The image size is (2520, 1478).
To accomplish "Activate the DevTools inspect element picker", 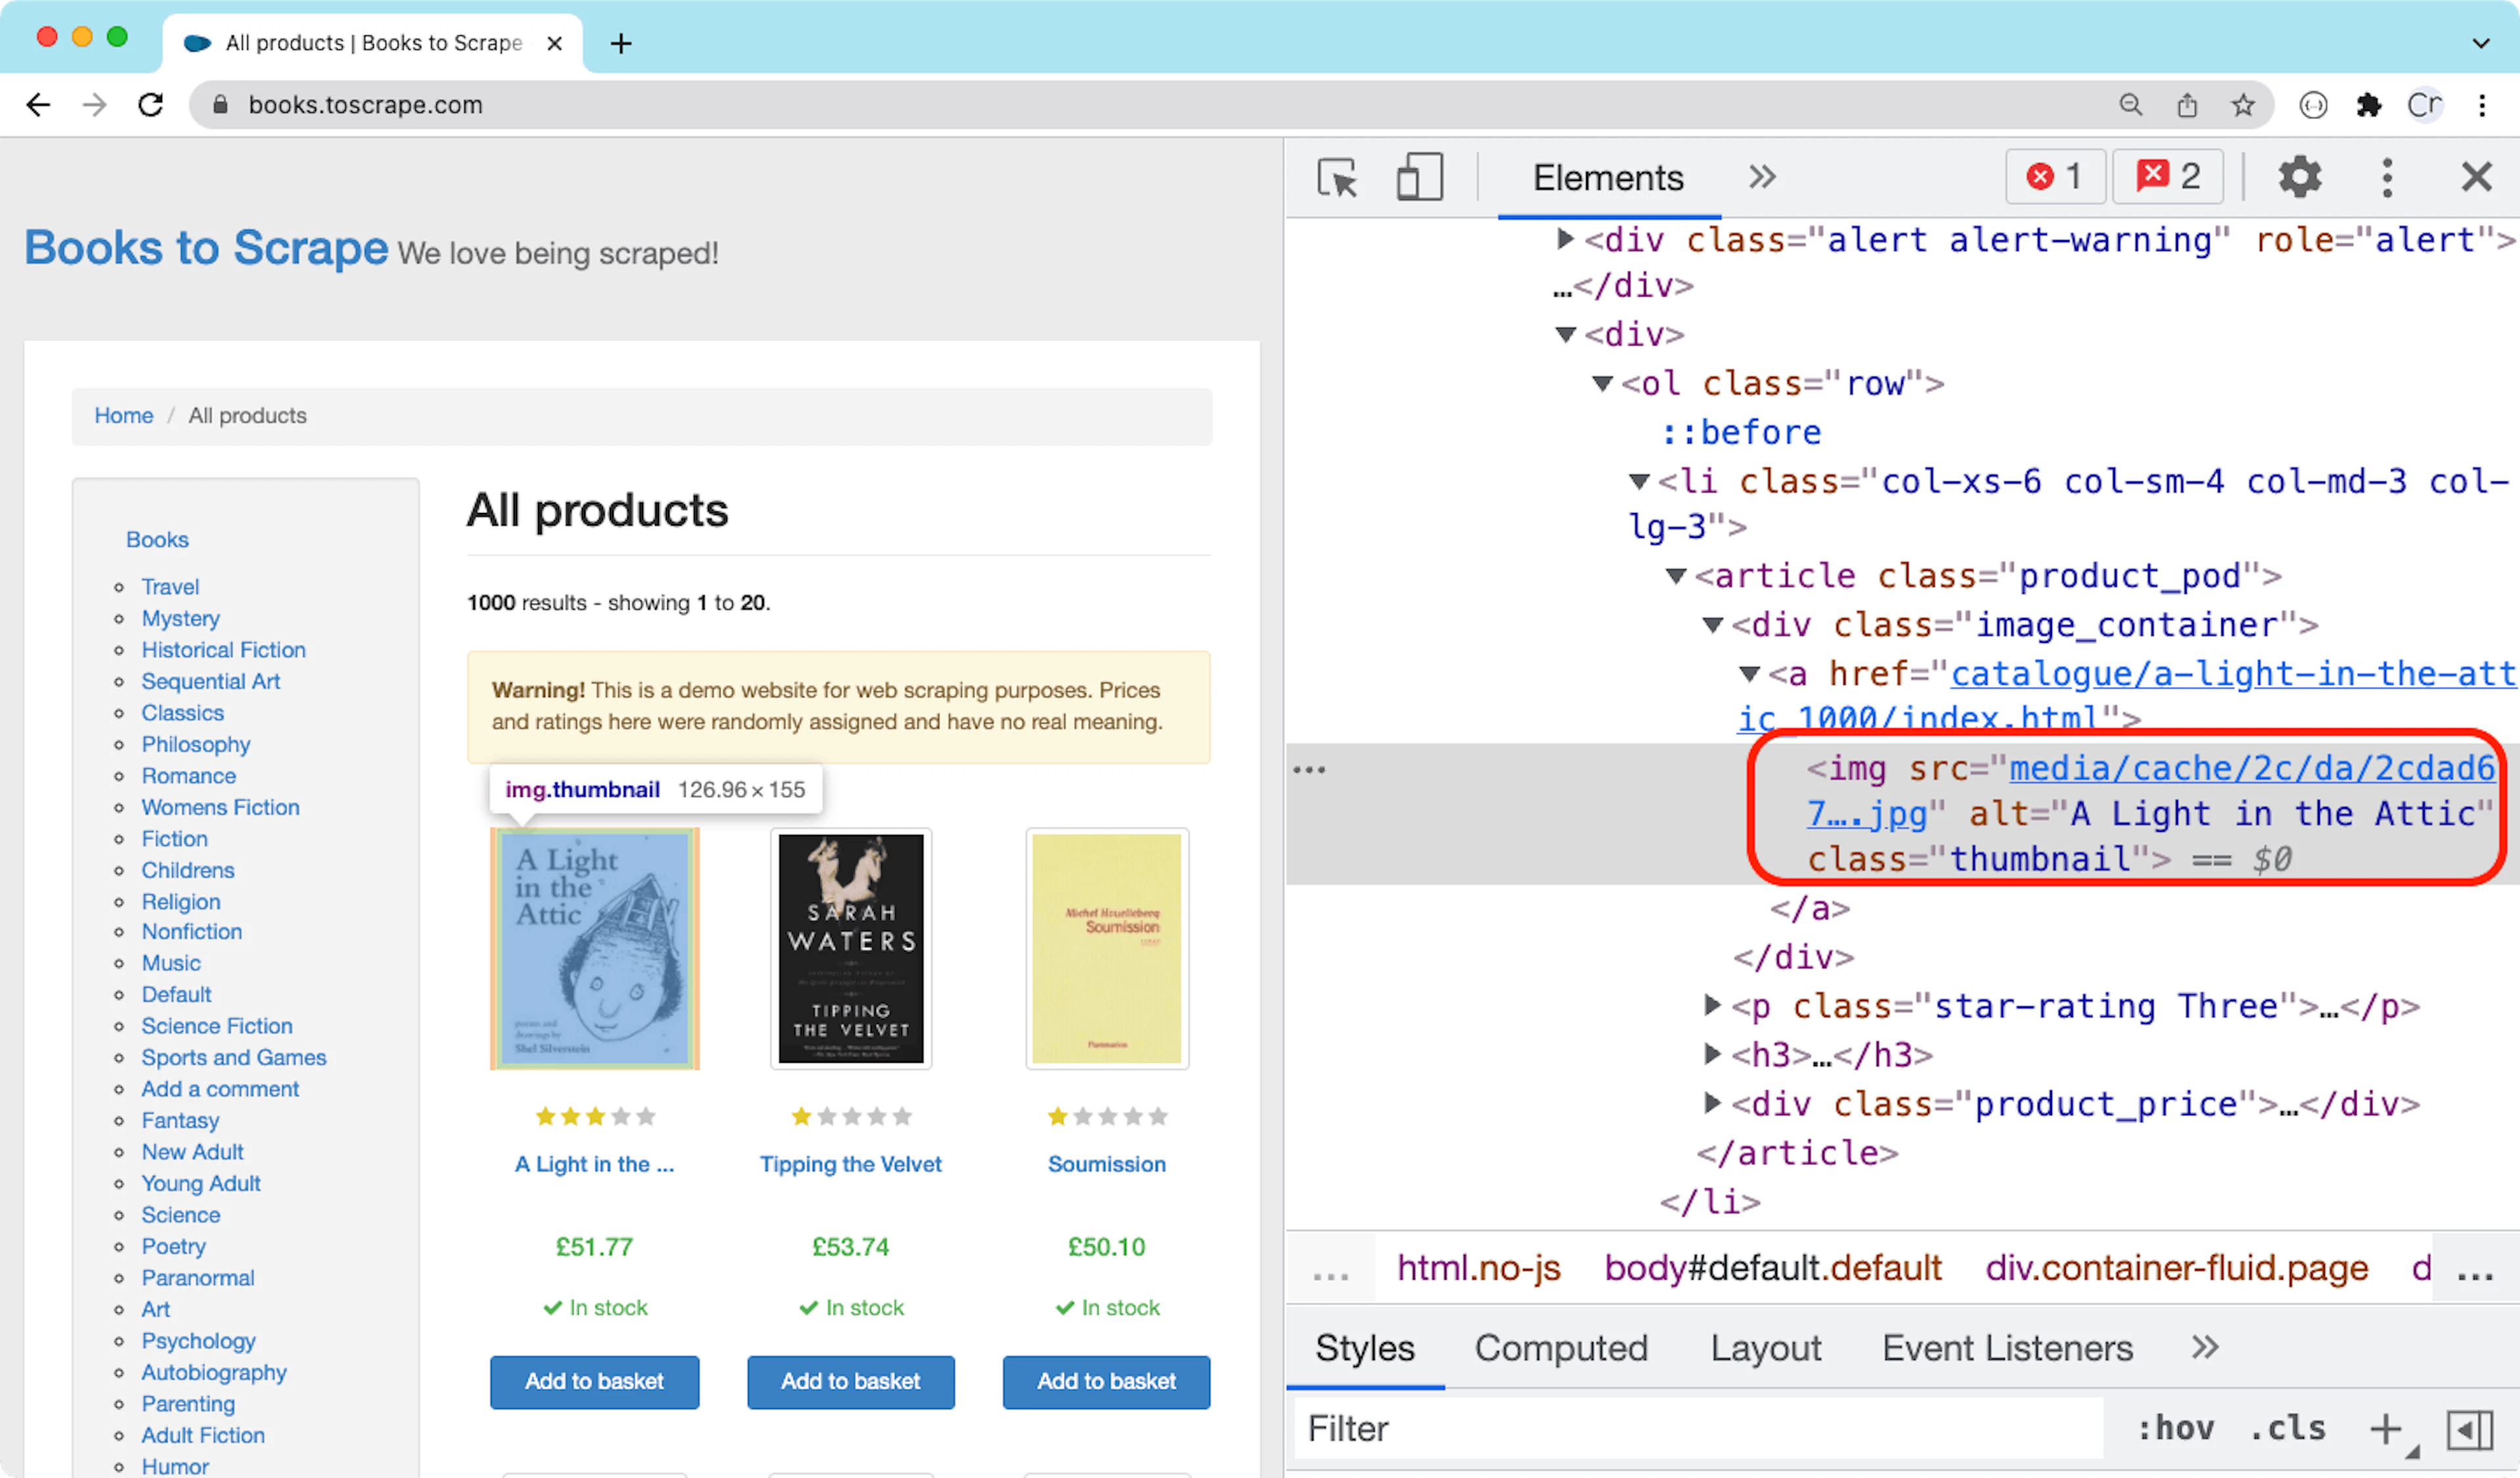I will click(1337, 178).
